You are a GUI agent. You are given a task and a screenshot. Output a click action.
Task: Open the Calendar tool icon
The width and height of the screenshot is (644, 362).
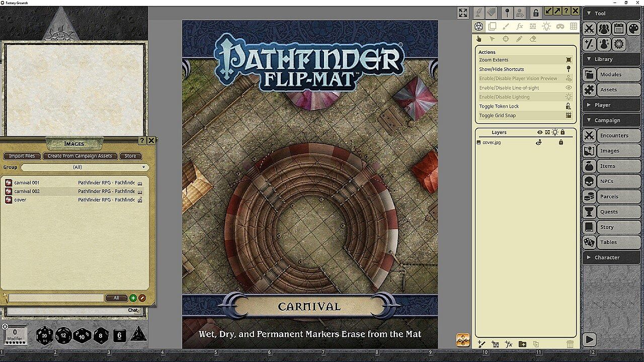coord(619,29)
